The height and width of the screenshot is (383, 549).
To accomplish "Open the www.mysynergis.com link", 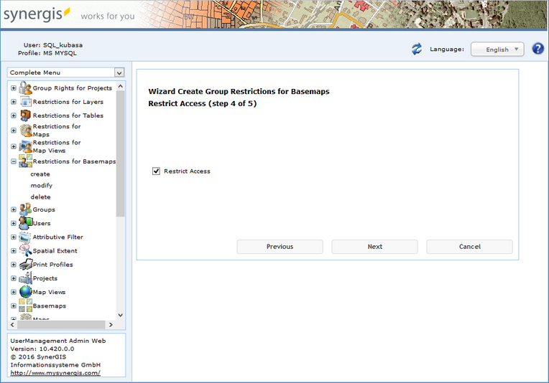I will pyautogui.click(x=55, y=373).
